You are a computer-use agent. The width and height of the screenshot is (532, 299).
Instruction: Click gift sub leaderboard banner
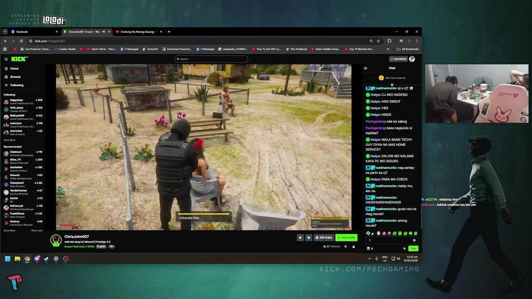point(392,78)
